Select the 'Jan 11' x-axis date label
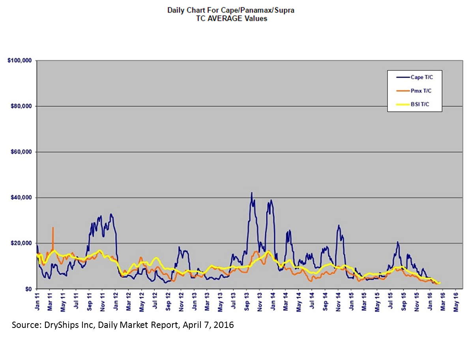This screenshot has height=337, width=470. pos(37,302)
